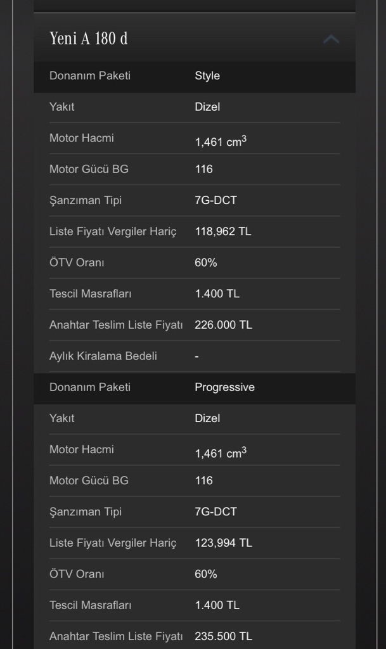Click the Style 7G-DCT transmission value
This screenshot has width=386, height=649.
(x=216, y=200)
